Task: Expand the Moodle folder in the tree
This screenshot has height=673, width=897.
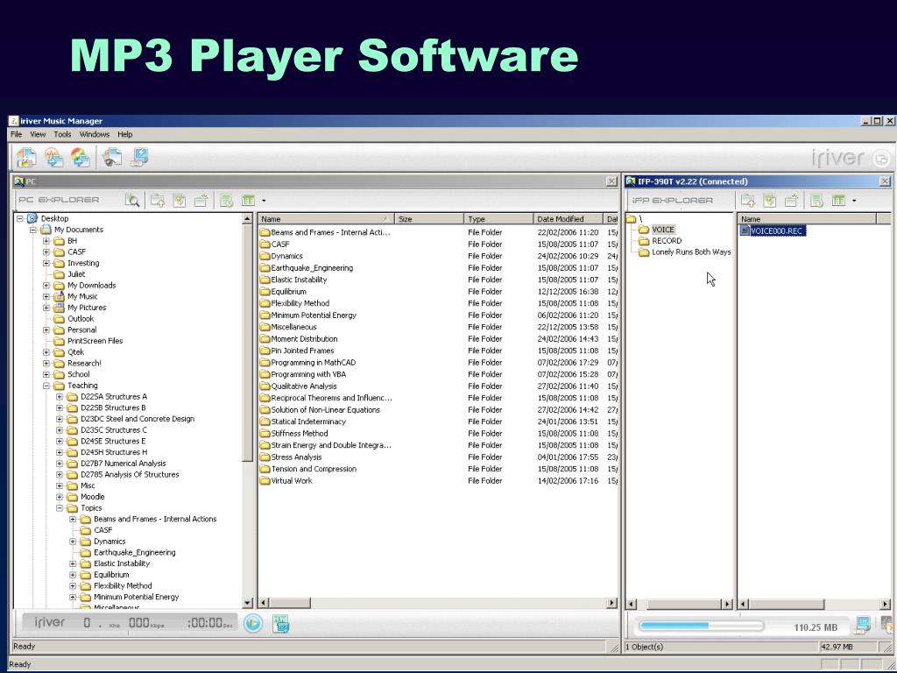Action: click(x=60, y=497)
